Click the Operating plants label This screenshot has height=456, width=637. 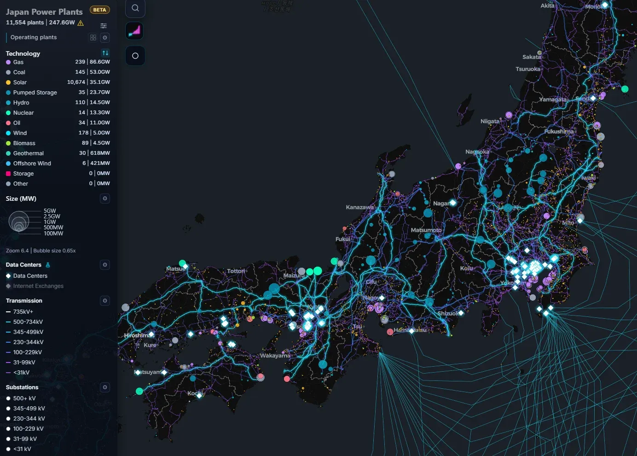pyautogui.click(x=34, y=37)
